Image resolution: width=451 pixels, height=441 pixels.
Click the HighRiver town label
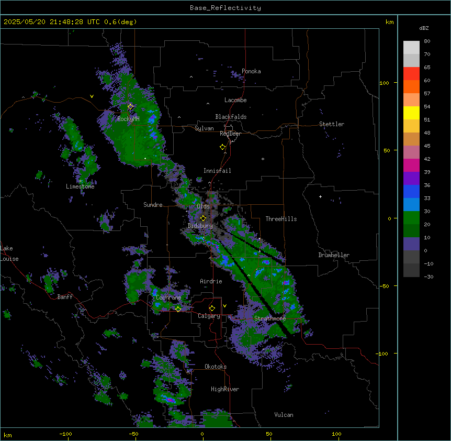coord(225,389)
